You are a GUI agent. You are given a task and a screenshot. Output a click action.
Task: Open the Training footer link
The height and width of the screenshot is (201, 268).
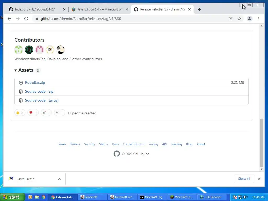[x=176, y=144]
